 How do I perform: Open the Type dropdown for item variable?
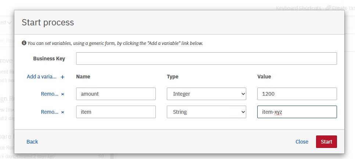[207, 112]
